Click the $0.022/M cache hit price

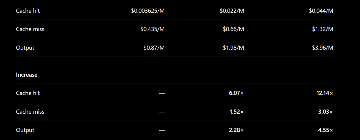coord(232,11)
